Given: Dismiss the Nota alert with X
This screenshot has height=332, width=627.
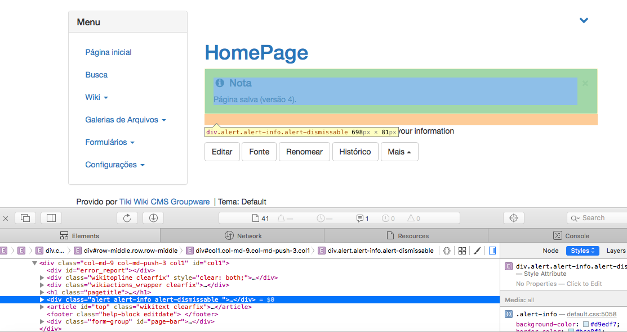Looking at the screenshot, I should (585, 83).
